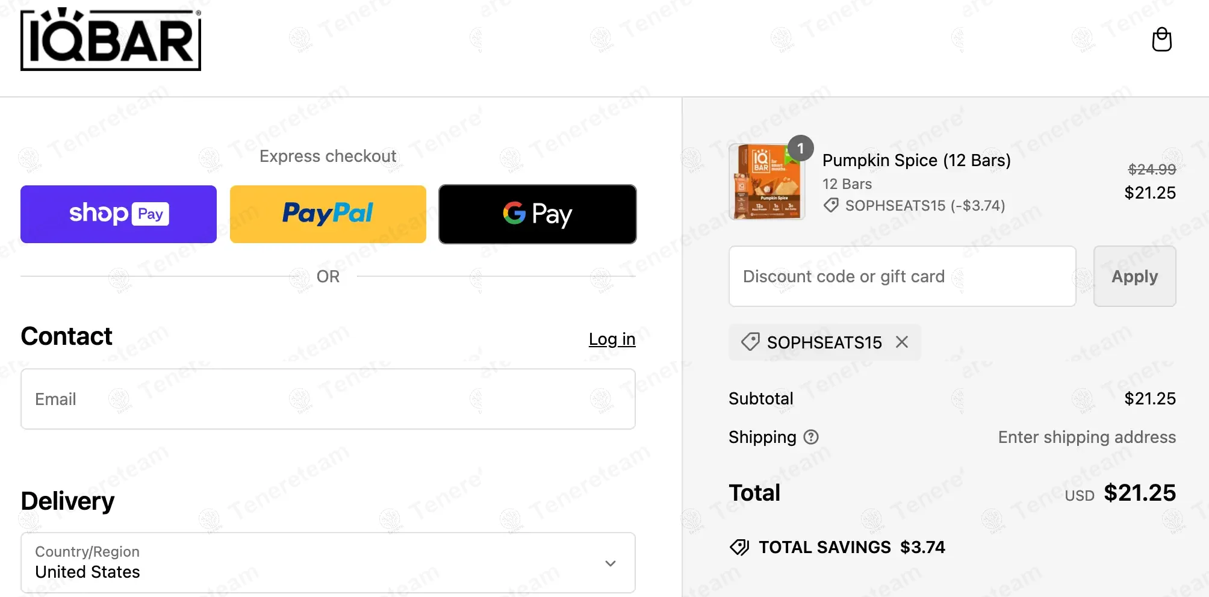Choose the Google Pay express button
Viewport: 1209px width, 597px height.
pyautogui.click(x=537, y=214)
